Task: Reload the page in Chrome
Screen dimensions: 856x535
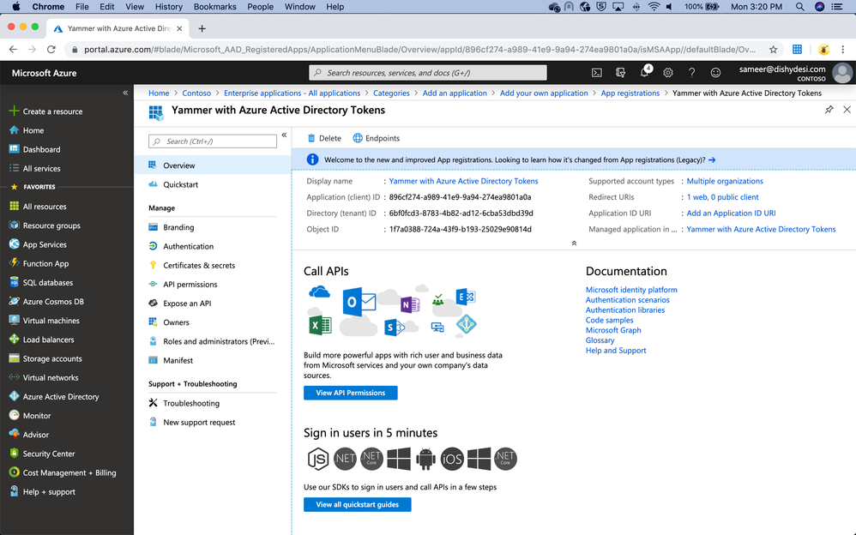Action: click(51, 50)
